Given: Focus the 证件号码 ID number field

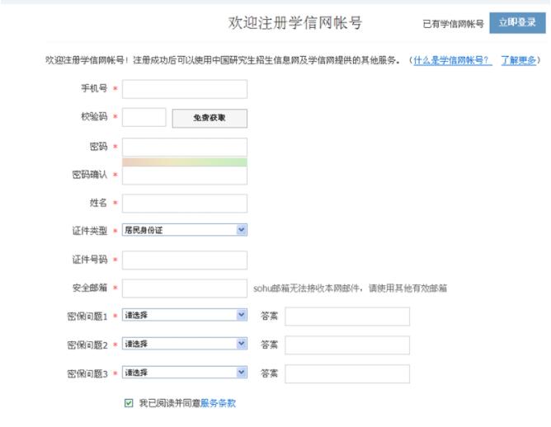Looking at the screenshot, I should (x=185, y=260).
